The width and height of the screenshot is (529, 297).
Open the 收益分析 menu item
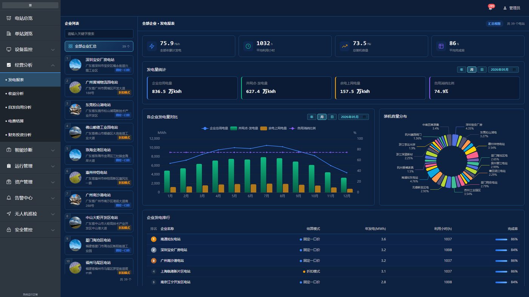[x=30, y=93]
